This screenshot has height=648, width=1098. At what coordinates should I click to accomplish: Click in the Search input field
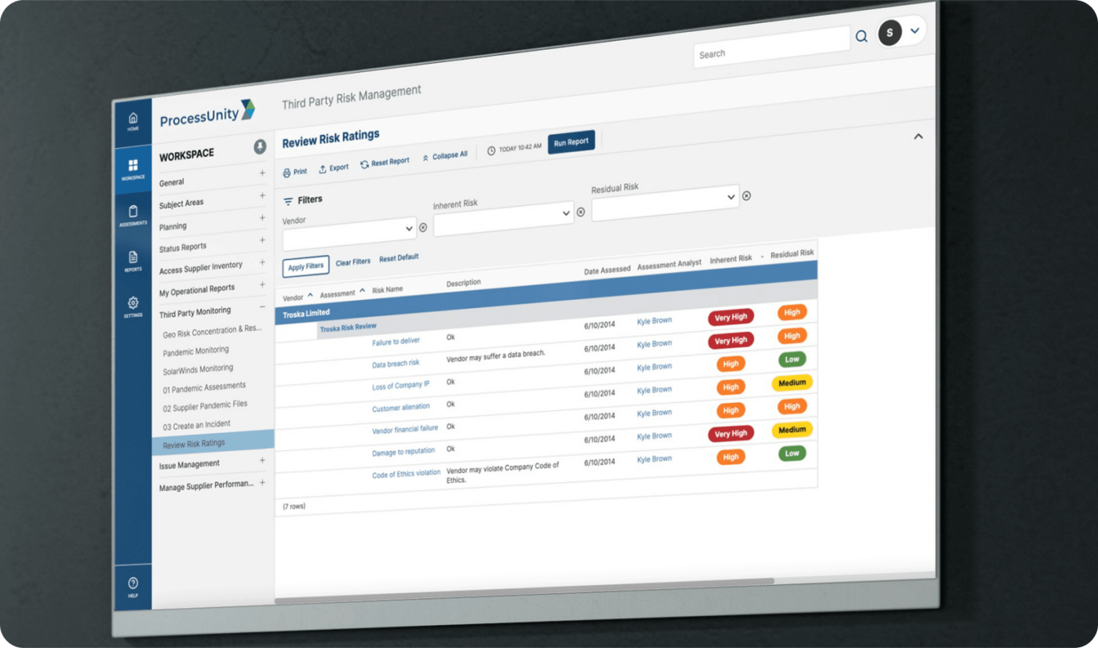pyautogui.click(x=771, y=47)
